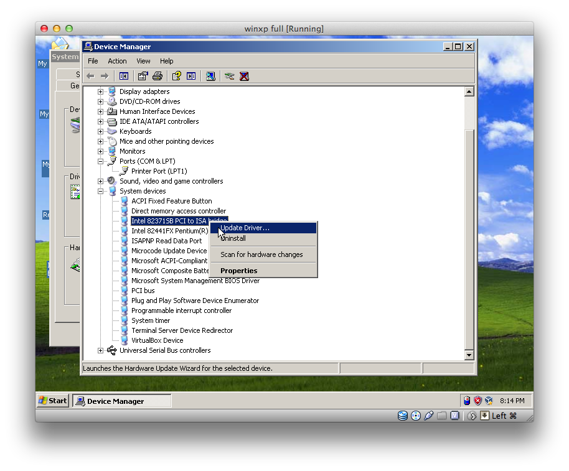Click Scan for hardware changes toolbar icon

[210, 76]
